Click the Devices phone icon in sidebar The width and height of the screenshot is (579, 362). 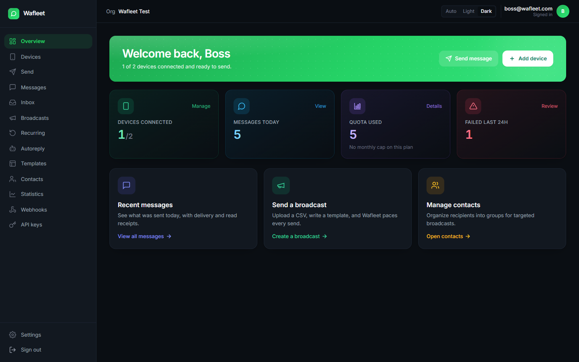point(12,57)
